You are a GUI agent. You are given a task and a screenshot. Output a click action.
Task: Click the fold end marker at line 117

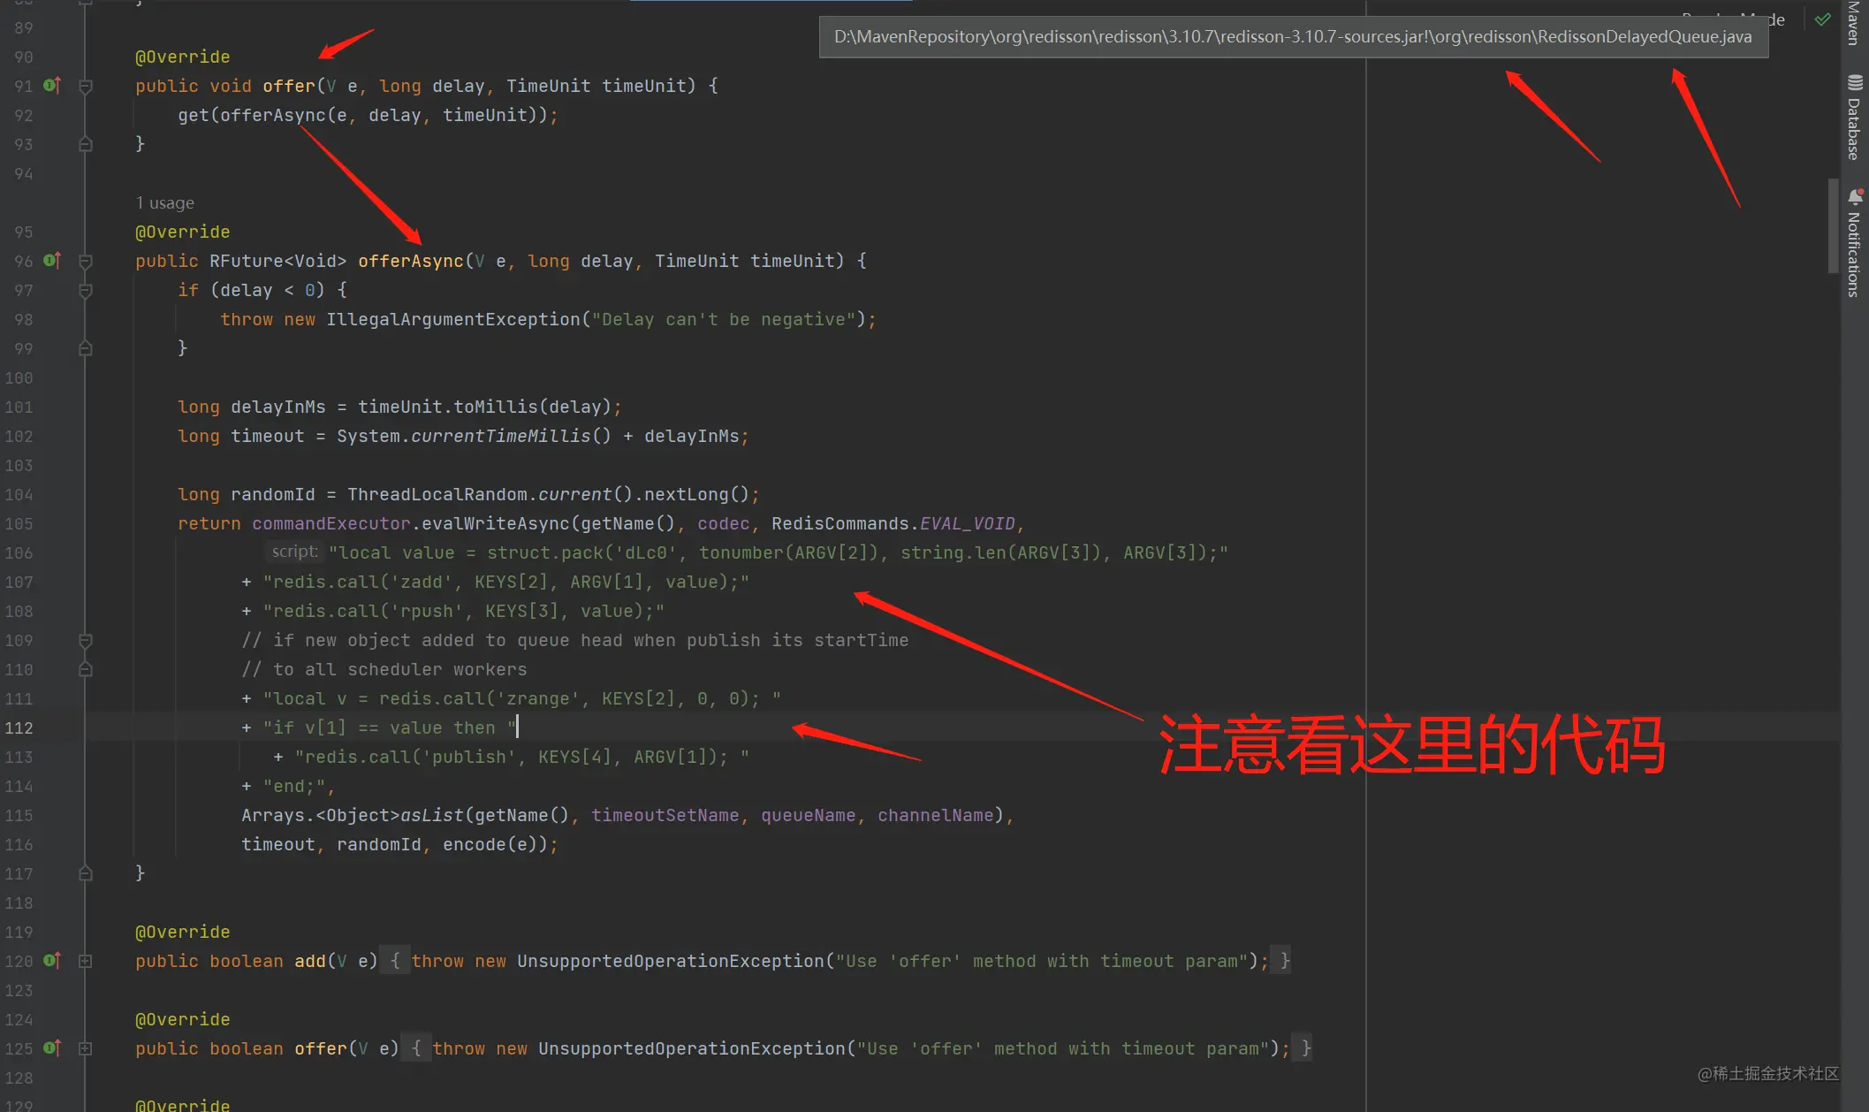[86, 873]
